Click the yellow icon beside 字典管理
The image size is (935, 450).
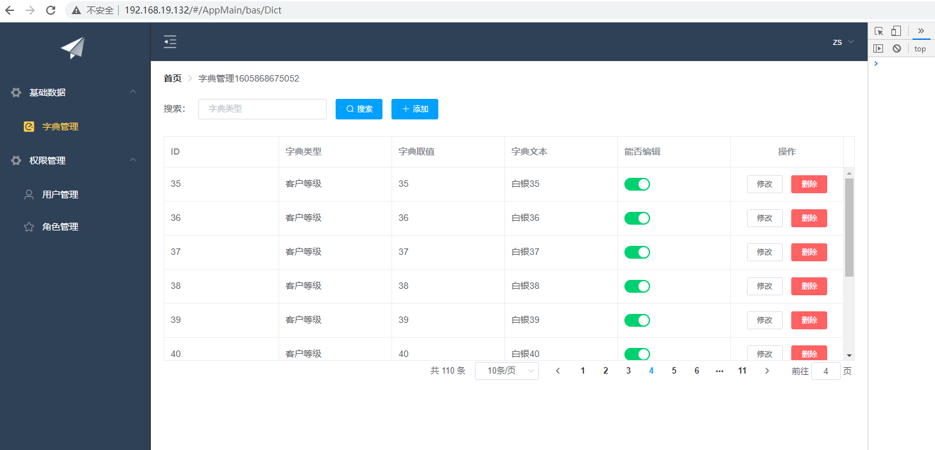[x=29, y=126]
